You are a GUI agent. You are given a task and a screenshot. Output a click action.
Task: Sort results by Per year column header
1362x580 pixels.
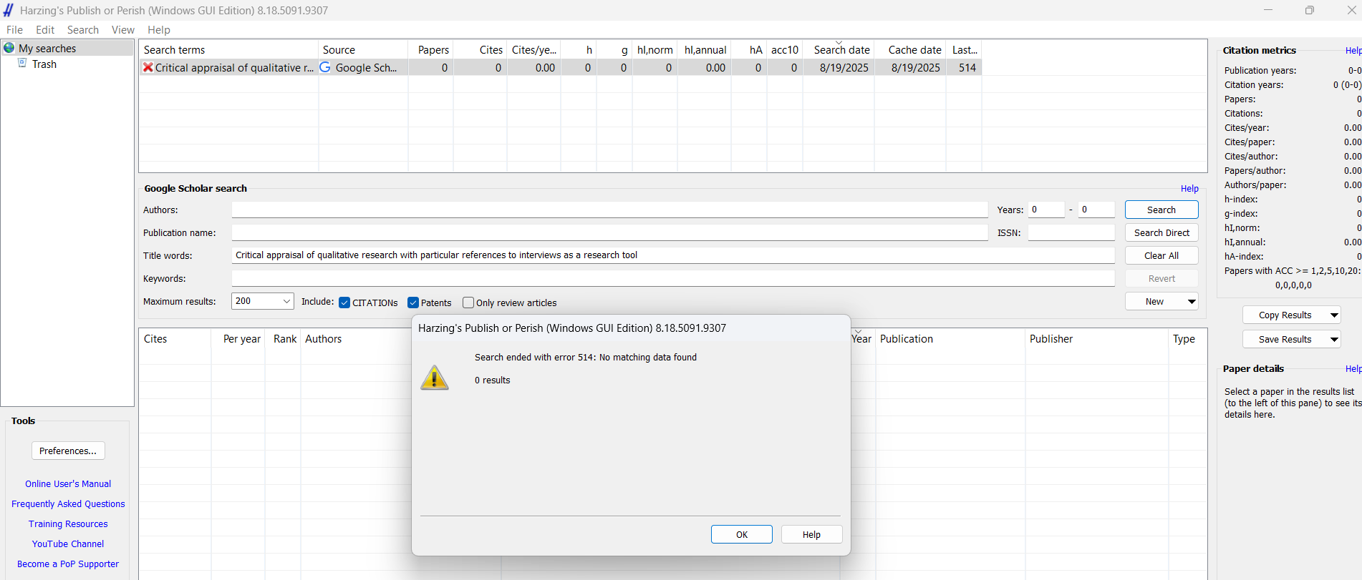click(238, 339)
